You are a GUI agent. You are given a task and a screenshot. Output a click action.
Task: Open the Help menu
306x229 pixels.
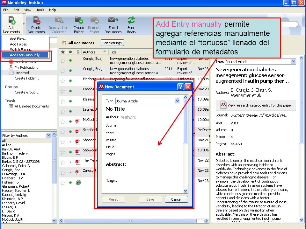click(52, 10)
